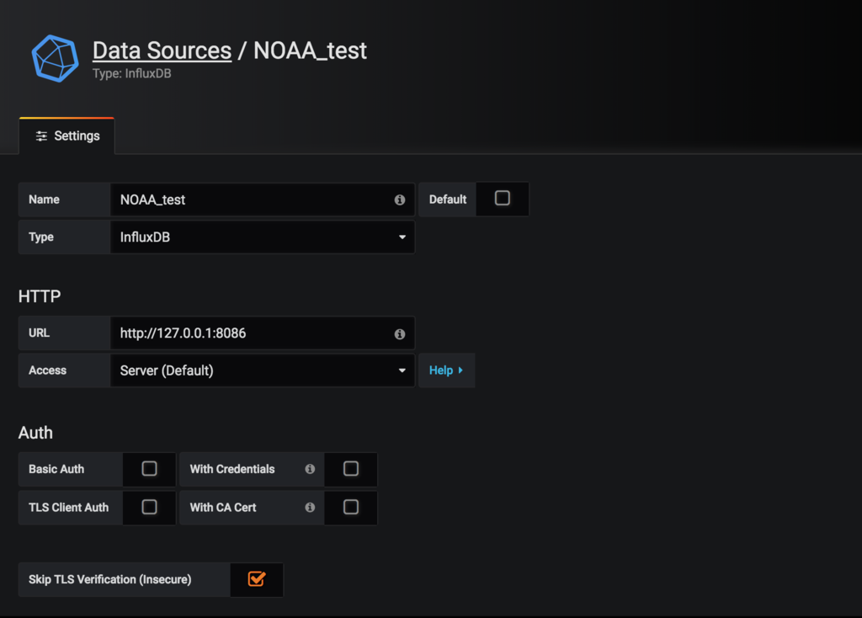The image size is (862, 618).
Task: Click the Basic Auth label
Action: pos(56,469)
